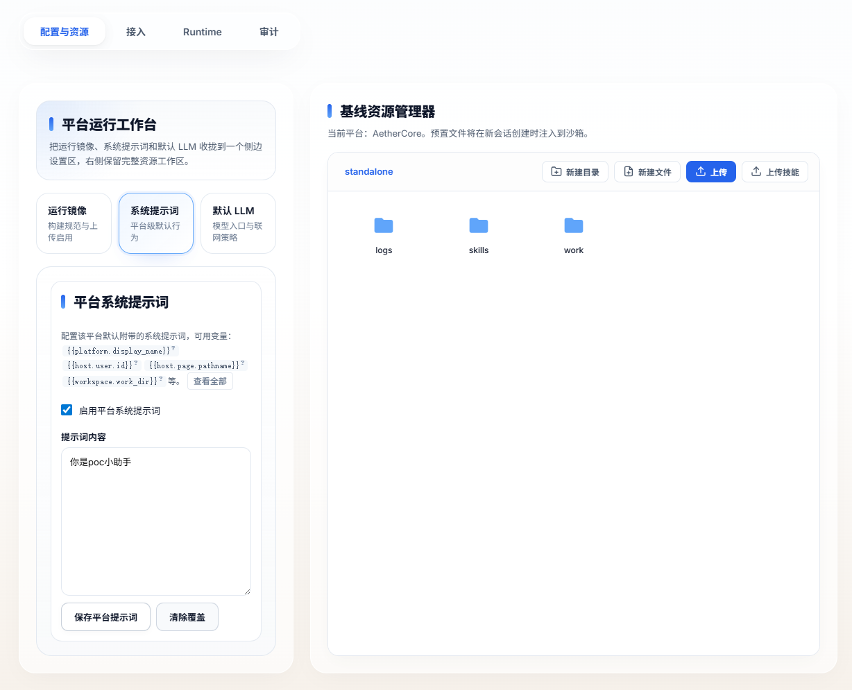Screen dimensions: 852x690
Task: Click the 上传技能 button
Action: point(775,172)
